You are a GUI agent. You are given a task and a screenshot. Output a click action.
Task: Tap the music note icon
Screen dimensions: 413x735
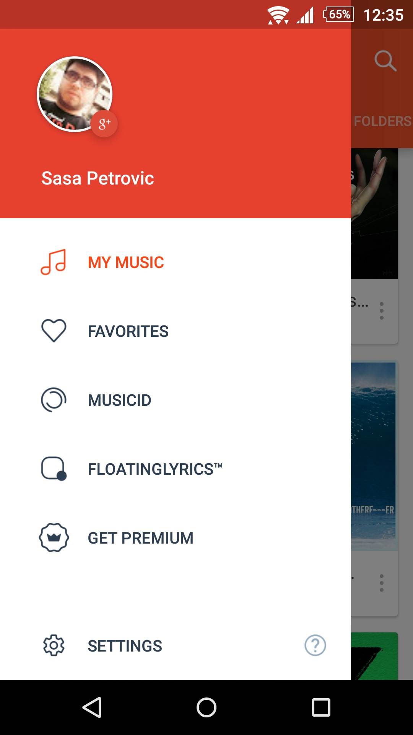tap(54, 262)
